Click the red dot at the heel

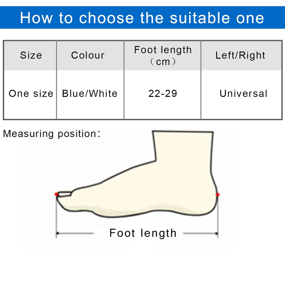(x=218, y=195)
